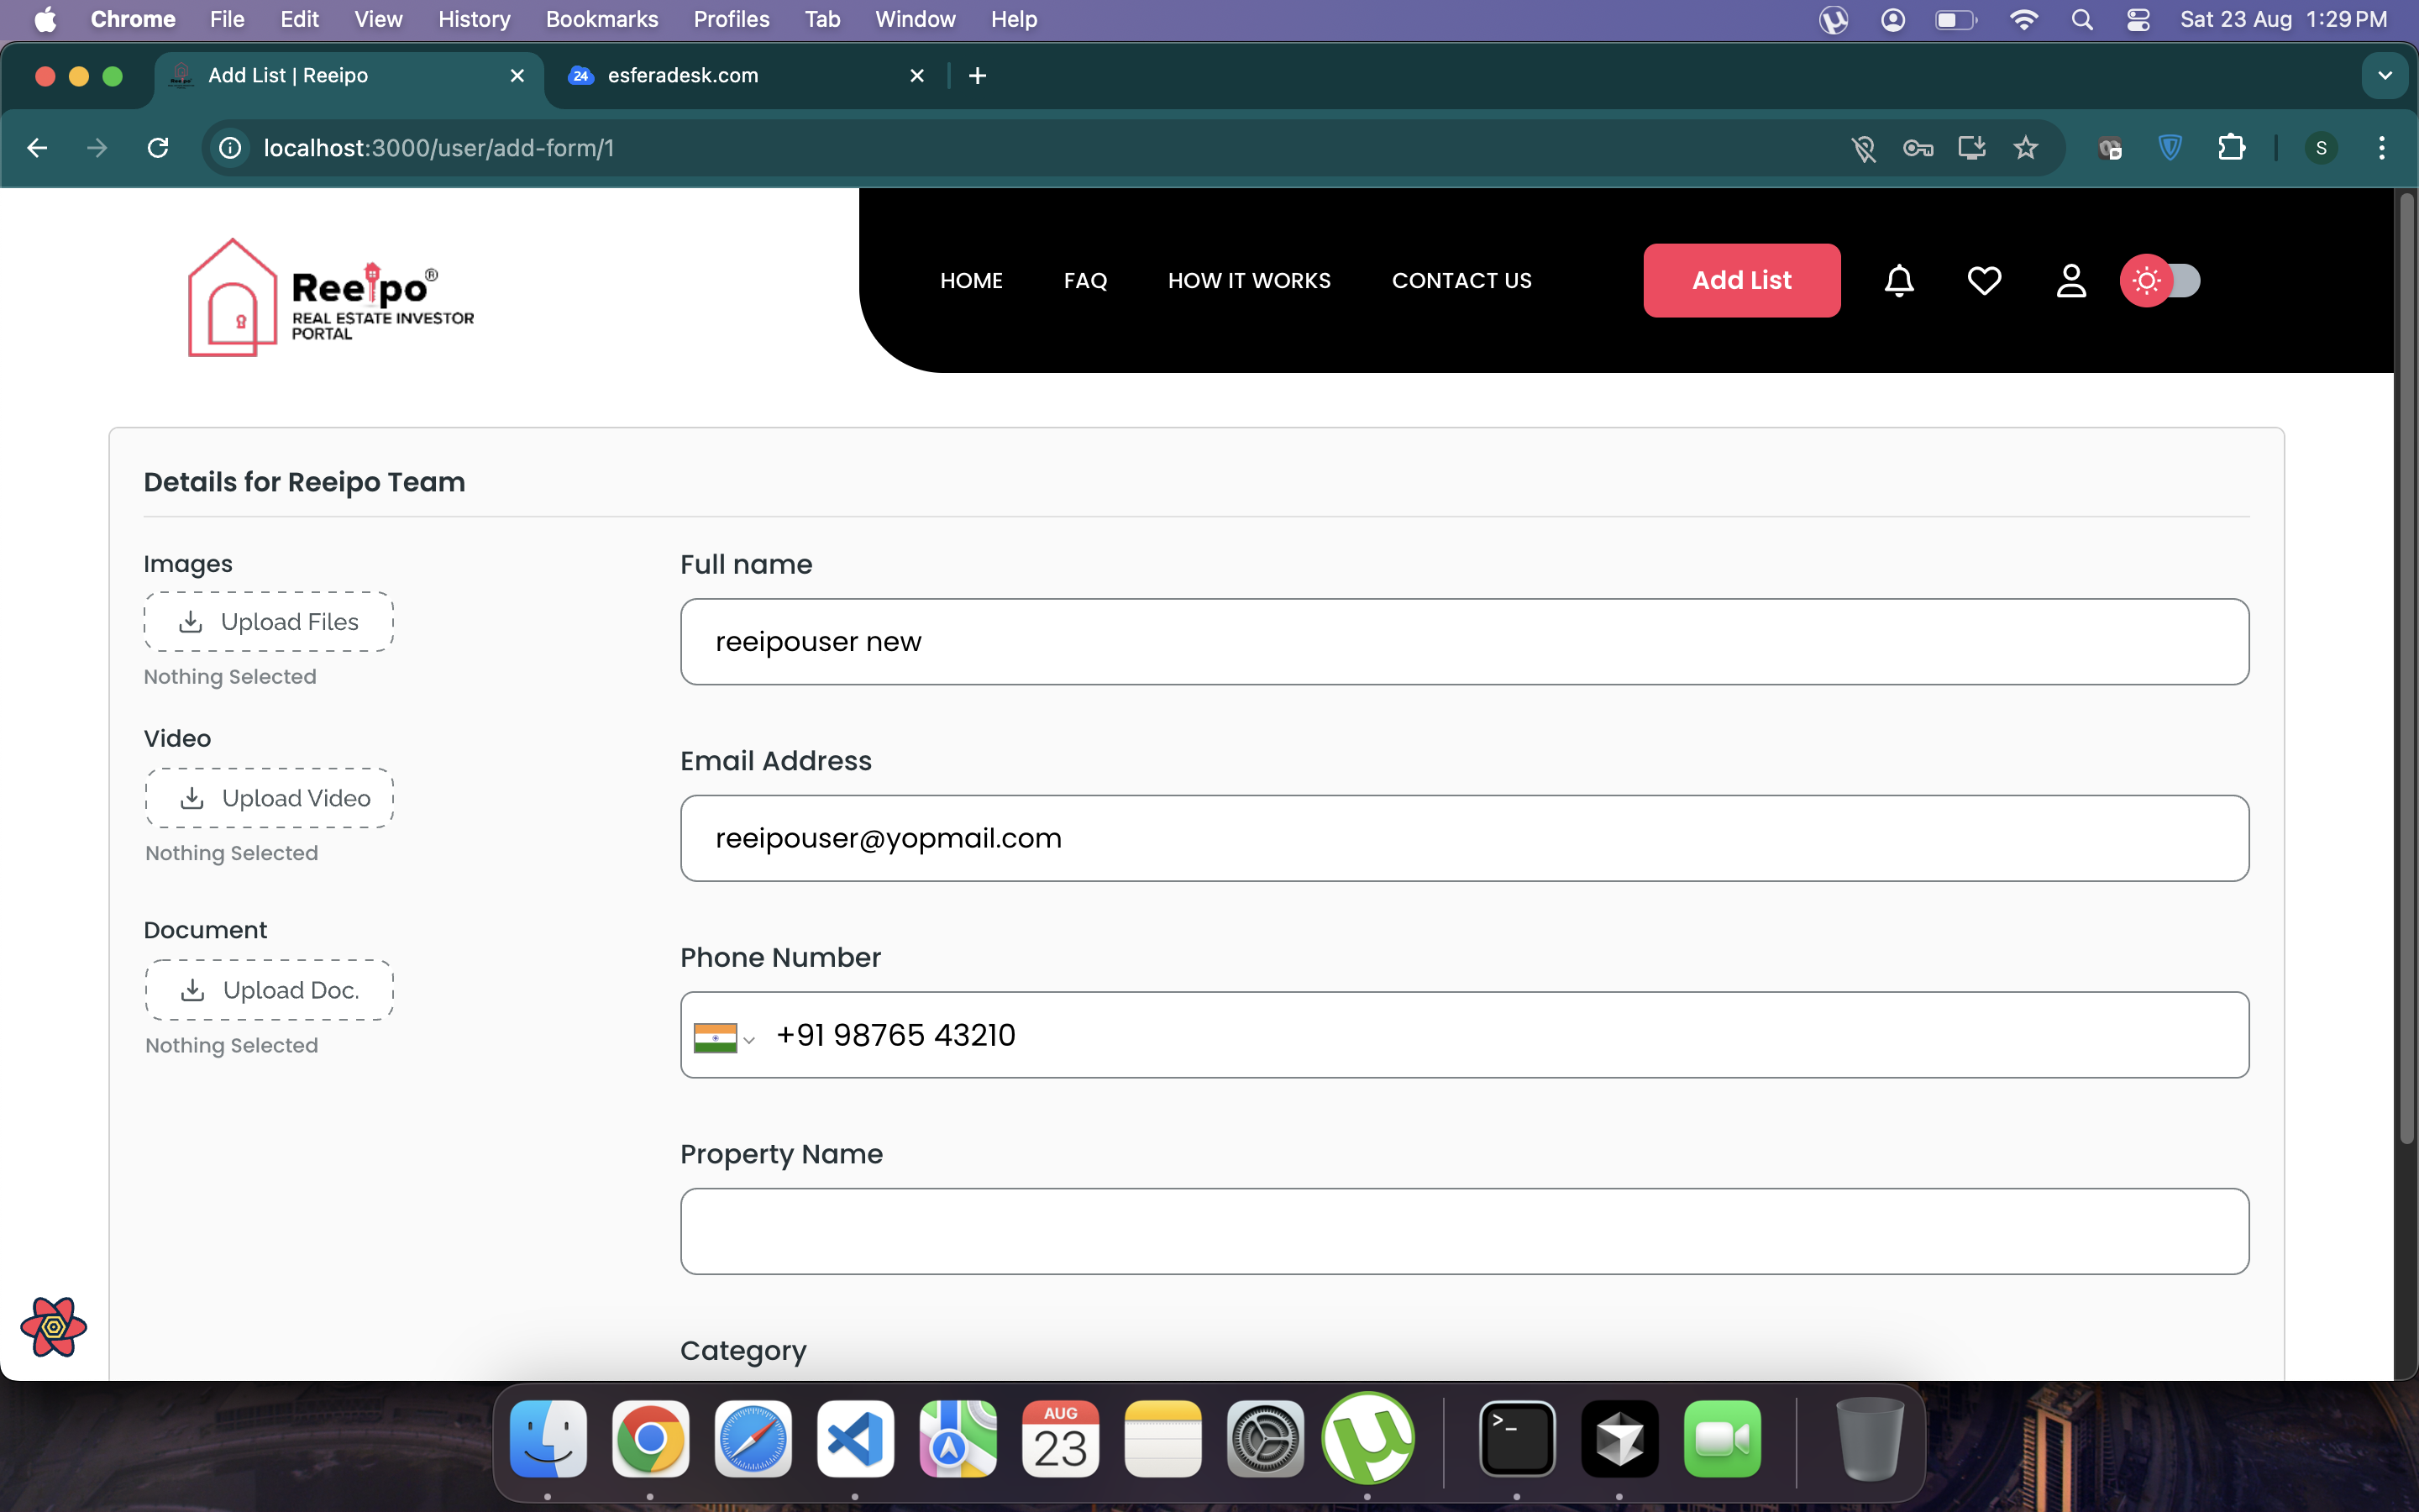Open the React Query devtools flower icon

(x=54, y=1326)
